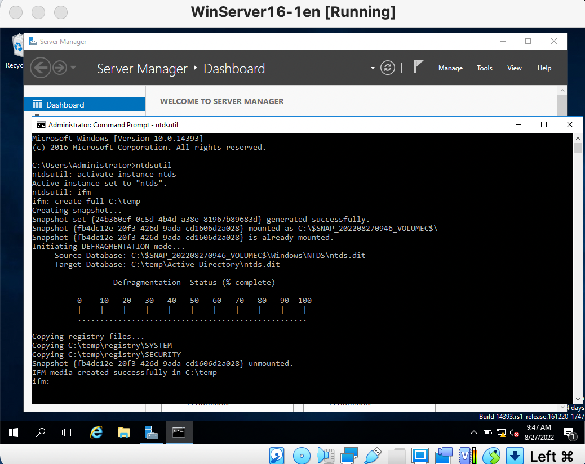Launch Internet Explorer from taskbar
This screenshot has height=464, width=585.
[x=96, y=432]
